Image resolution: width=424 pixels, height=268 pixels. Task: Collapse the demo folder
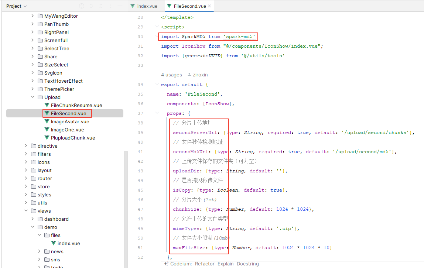coord(33,227)
